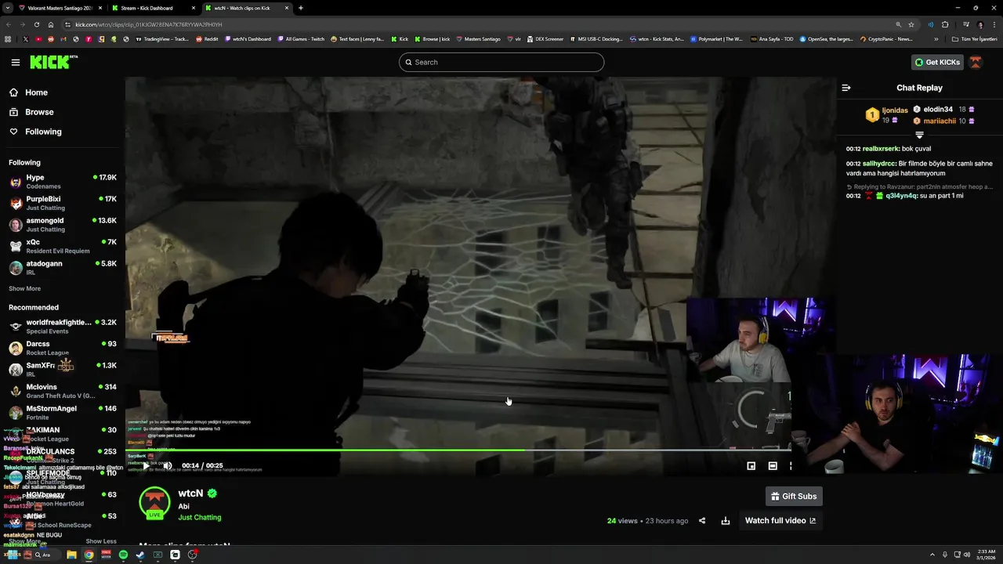
Task: Click the address bar URL
Action: point(149,24)
